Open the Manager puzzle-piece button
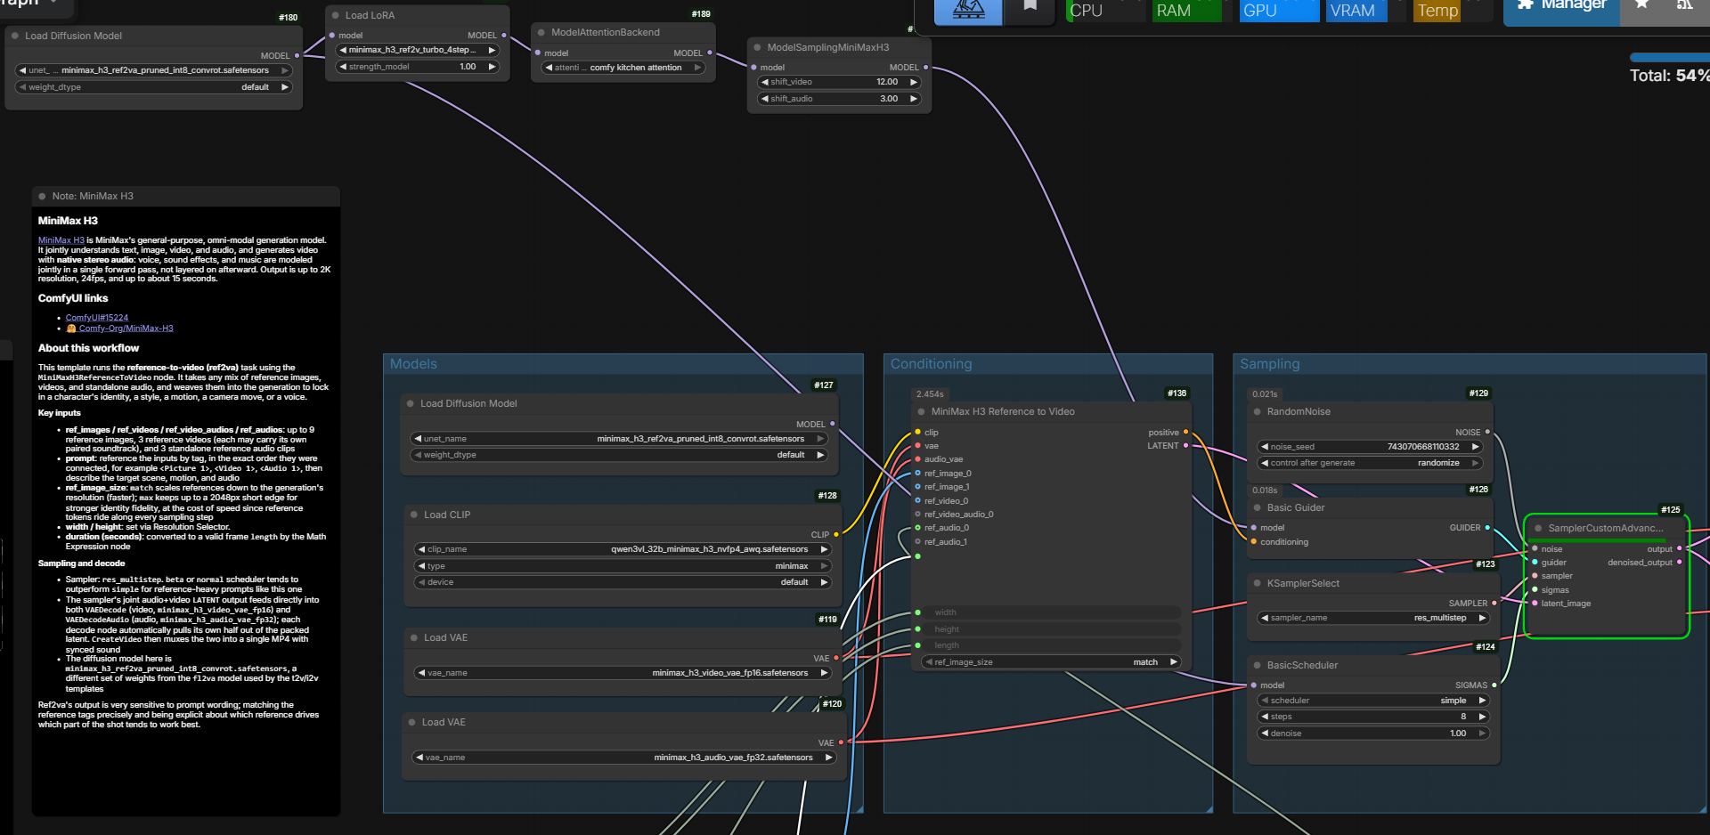The height and width of the screenshot is (835, 1710). pos(1561,7)
